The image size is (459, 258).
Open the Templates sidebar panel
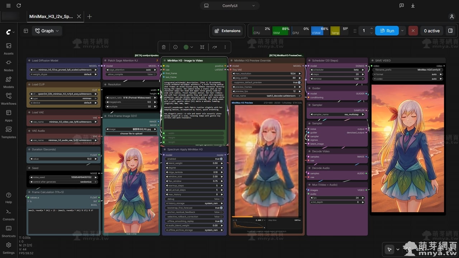click(9, 132)
